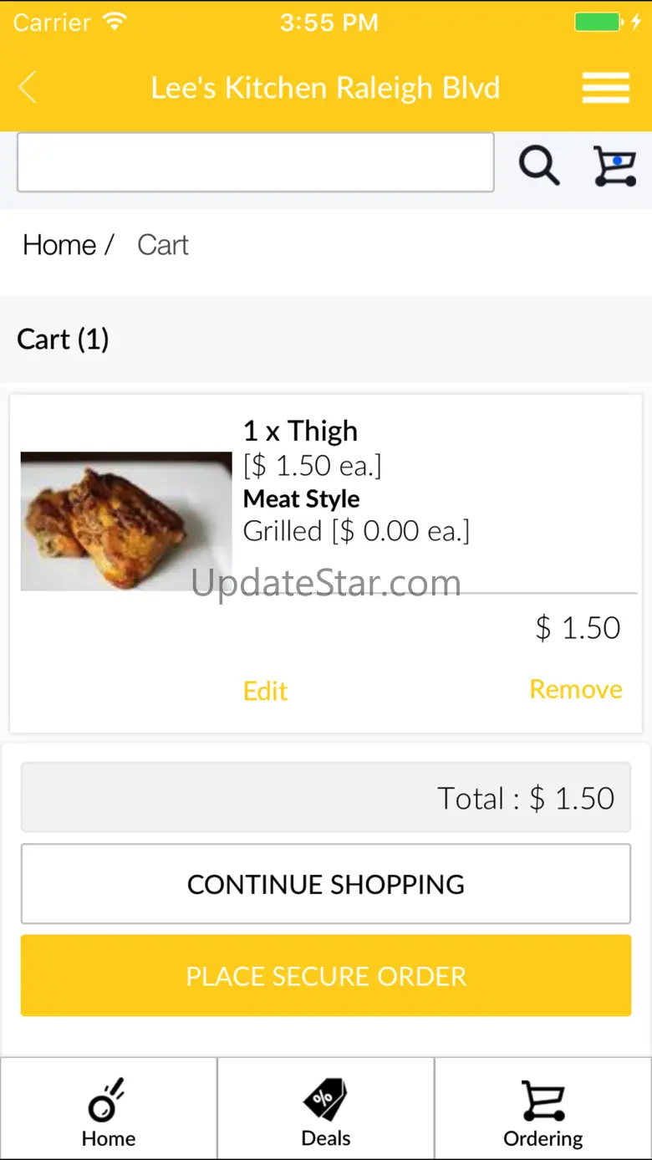
Task: Tap the Home icon in bottom bar
Action: point(108,1100)
